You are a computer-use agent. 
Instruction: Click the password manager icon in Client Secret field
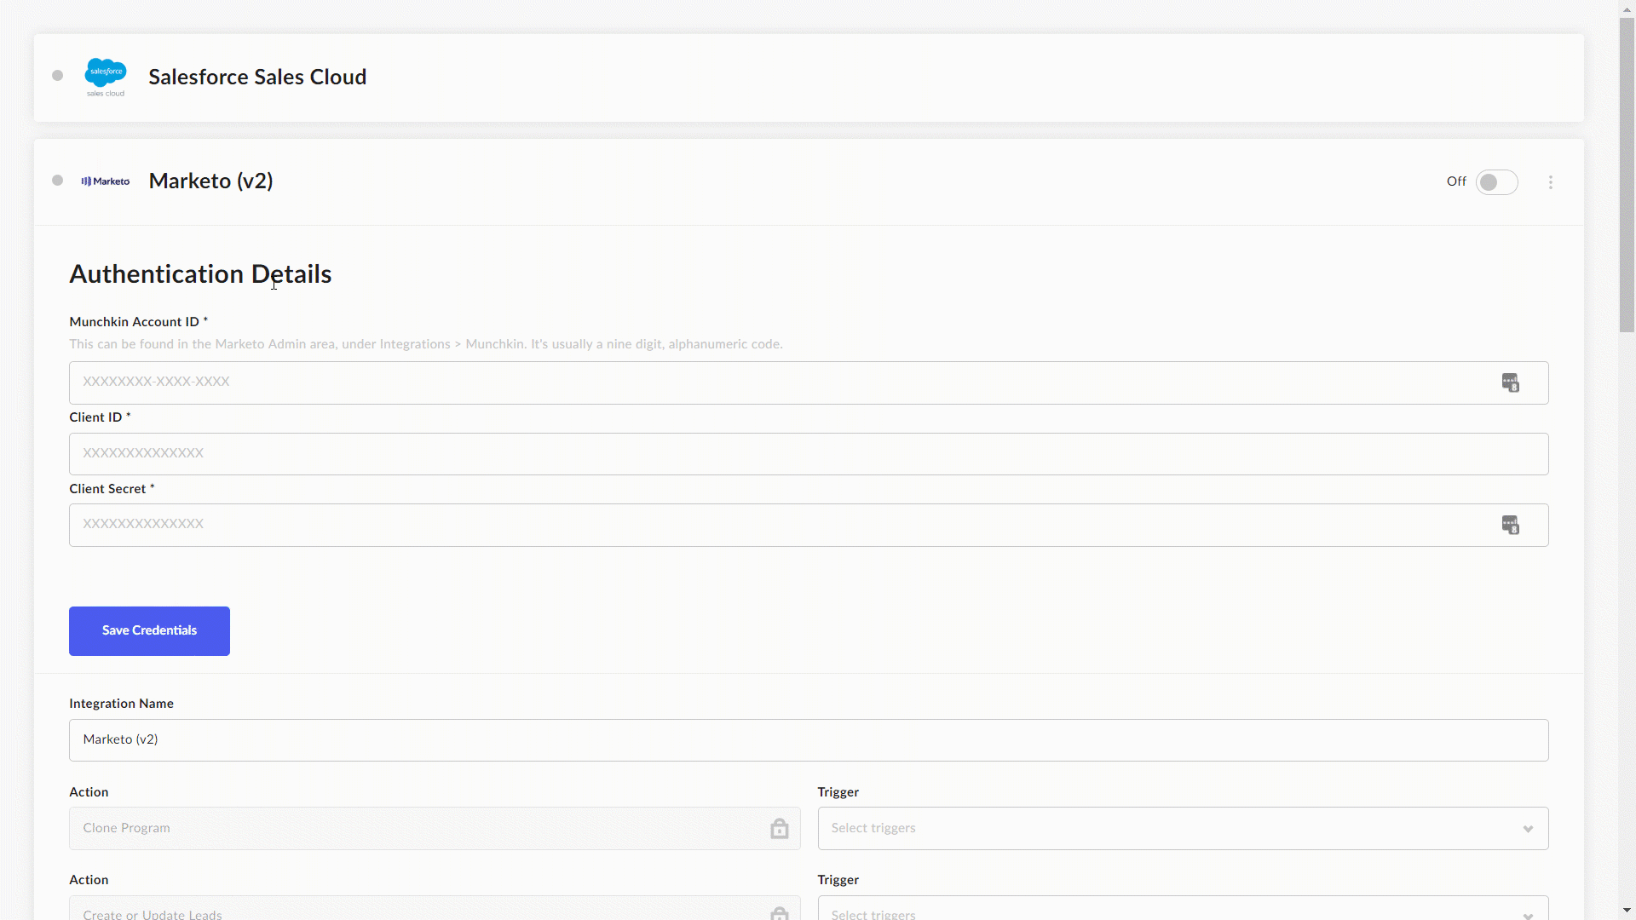[x=1510, y=525]
